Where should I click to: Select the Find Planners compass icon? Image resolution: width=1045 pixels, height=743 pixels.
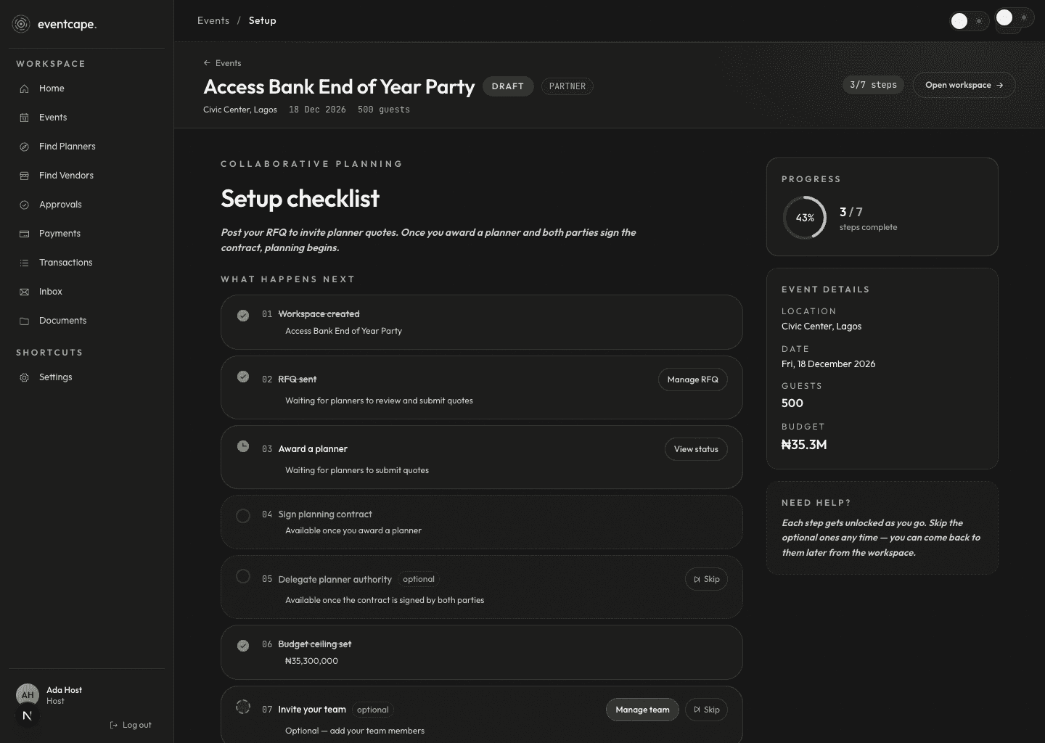point(24,147)
